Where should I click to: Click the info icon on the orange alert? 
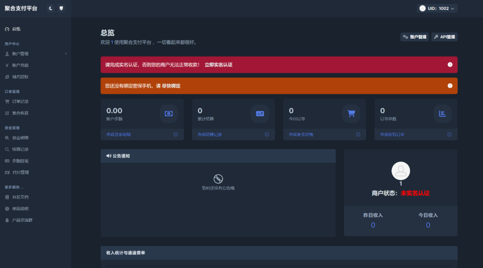(x=450, y=86)
